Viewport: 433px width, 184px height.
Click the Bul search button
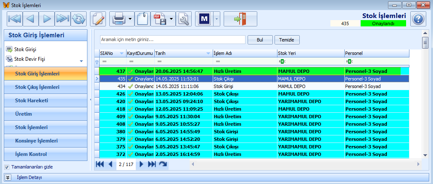click(x=260, y=40)
